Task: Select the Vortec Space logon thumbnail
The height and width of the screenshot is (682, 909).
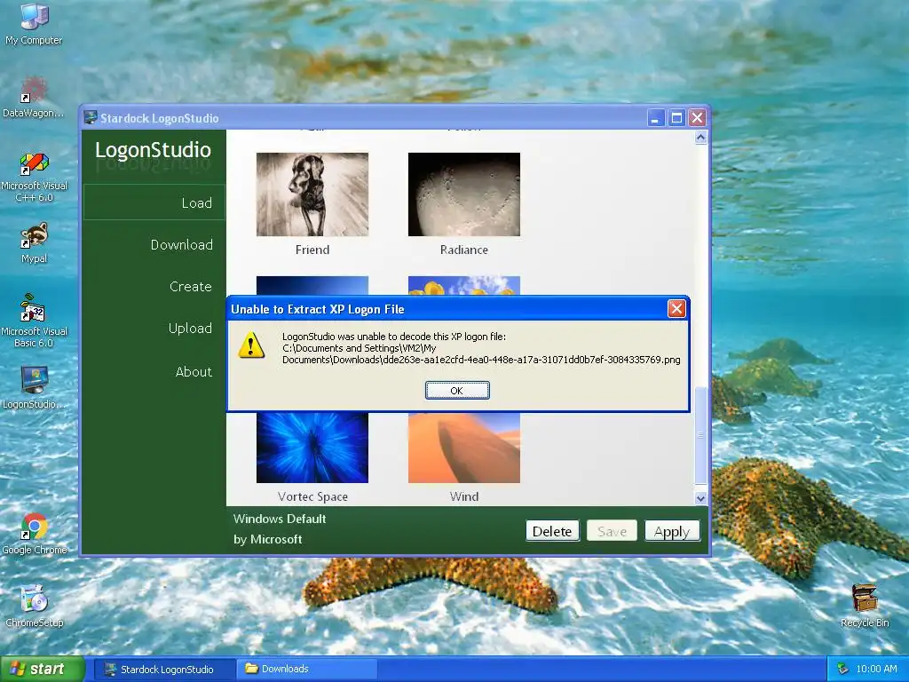Action: (312, 448)
